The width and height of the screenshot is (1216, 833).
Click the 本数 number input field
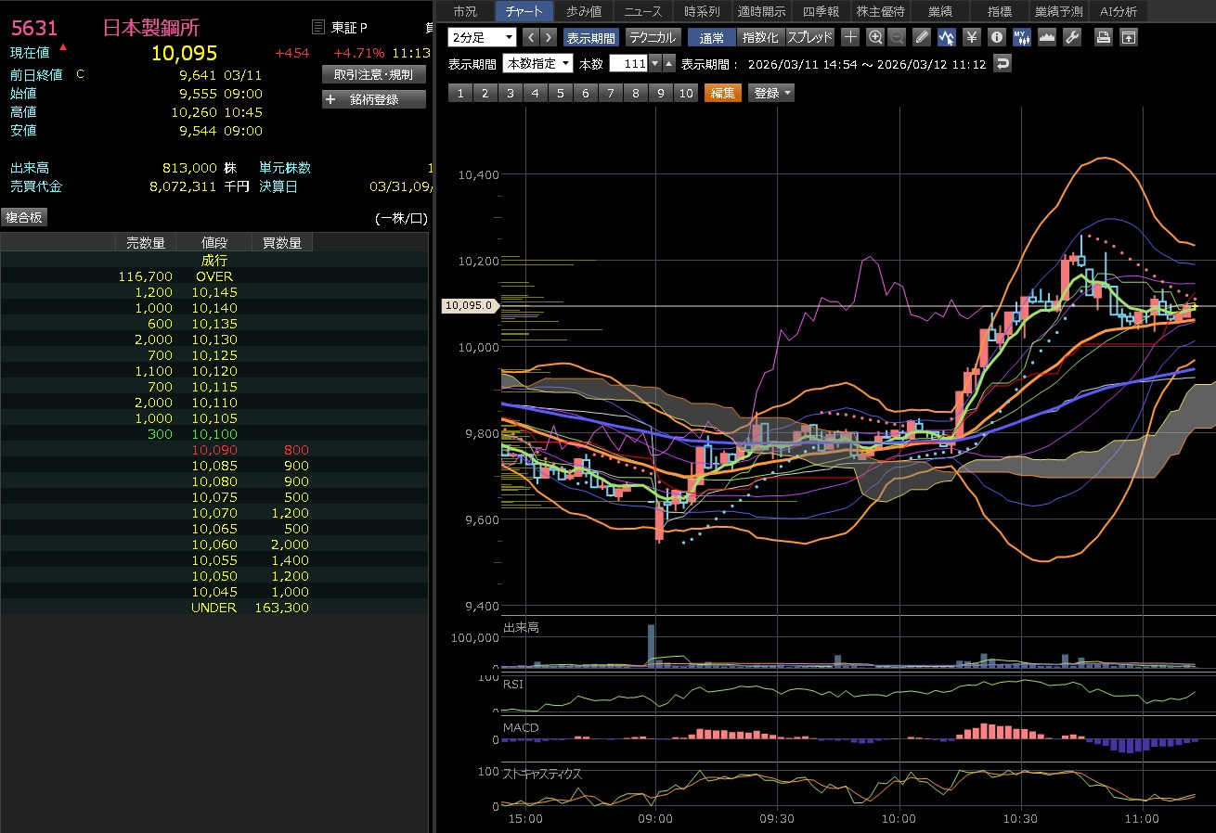pyautogui.click(x=628, y=64)
